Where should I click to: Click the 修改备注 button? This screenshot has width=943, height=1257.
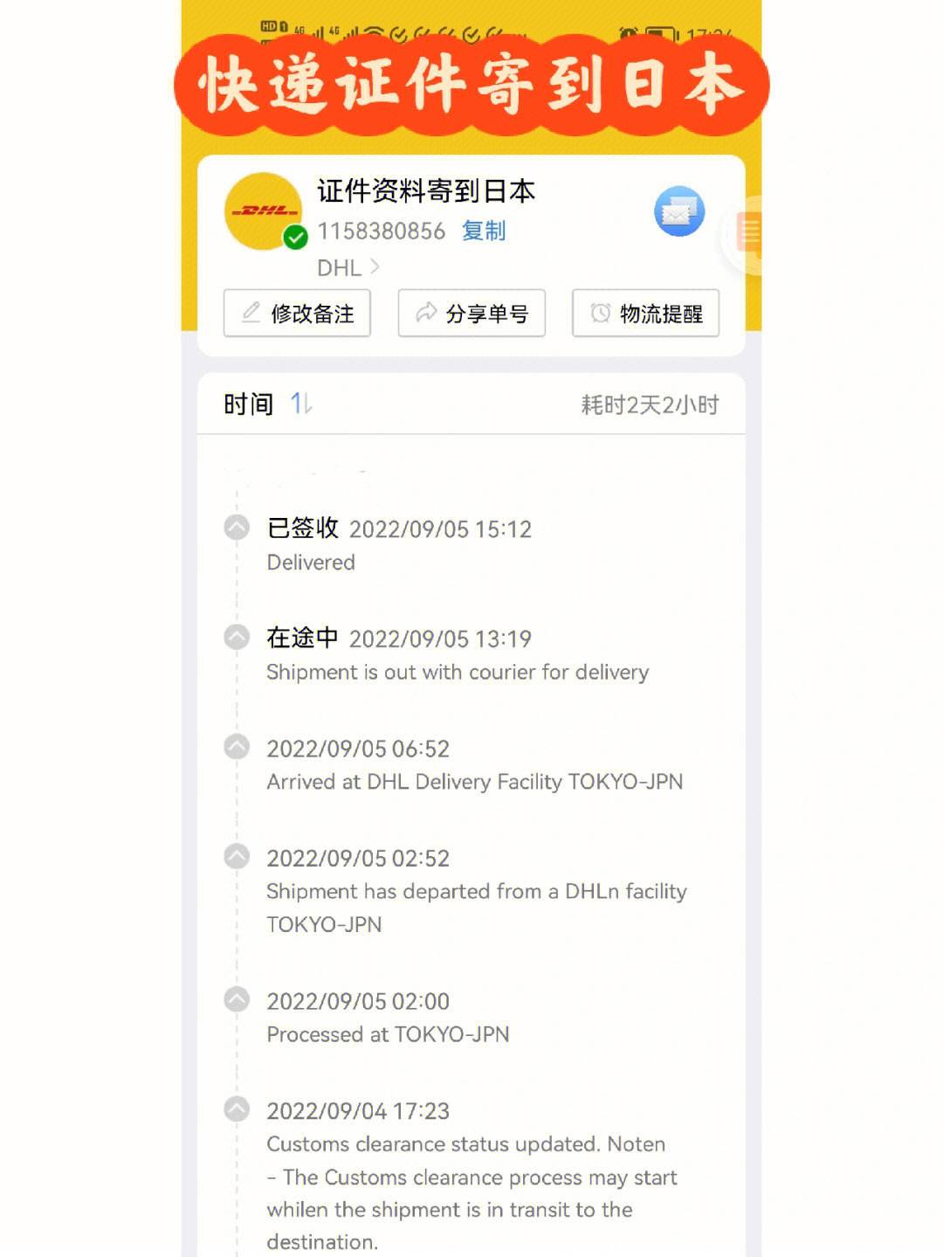pos(297,313)
